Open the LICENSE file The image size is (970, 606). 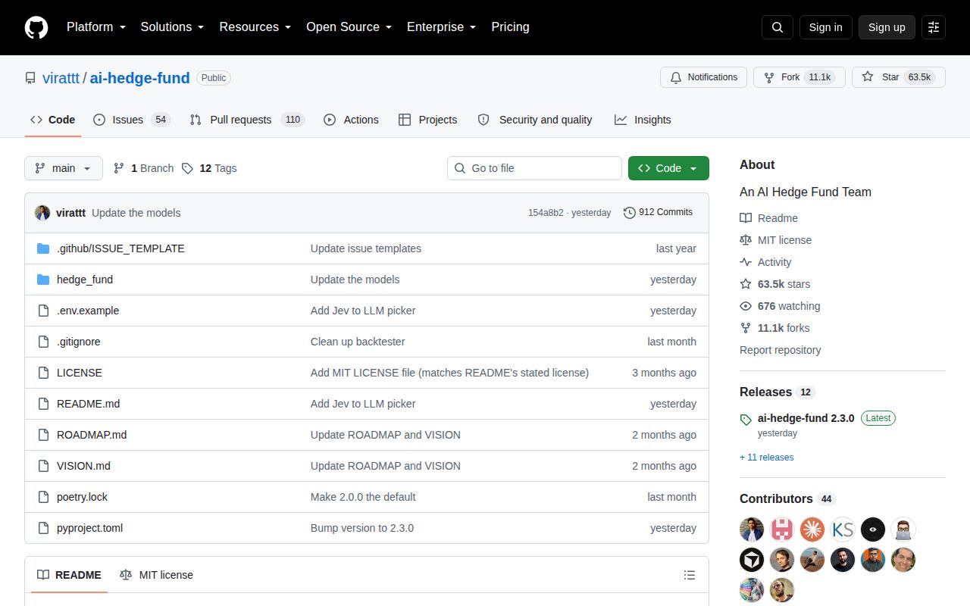click(80, 373)
